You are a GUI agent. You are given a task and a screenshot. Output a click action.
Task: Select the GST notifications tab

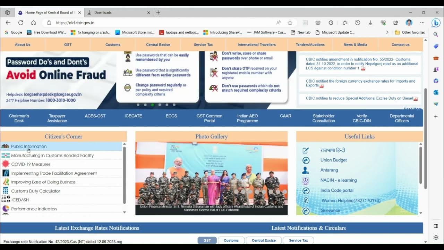[x=207, y=240]
